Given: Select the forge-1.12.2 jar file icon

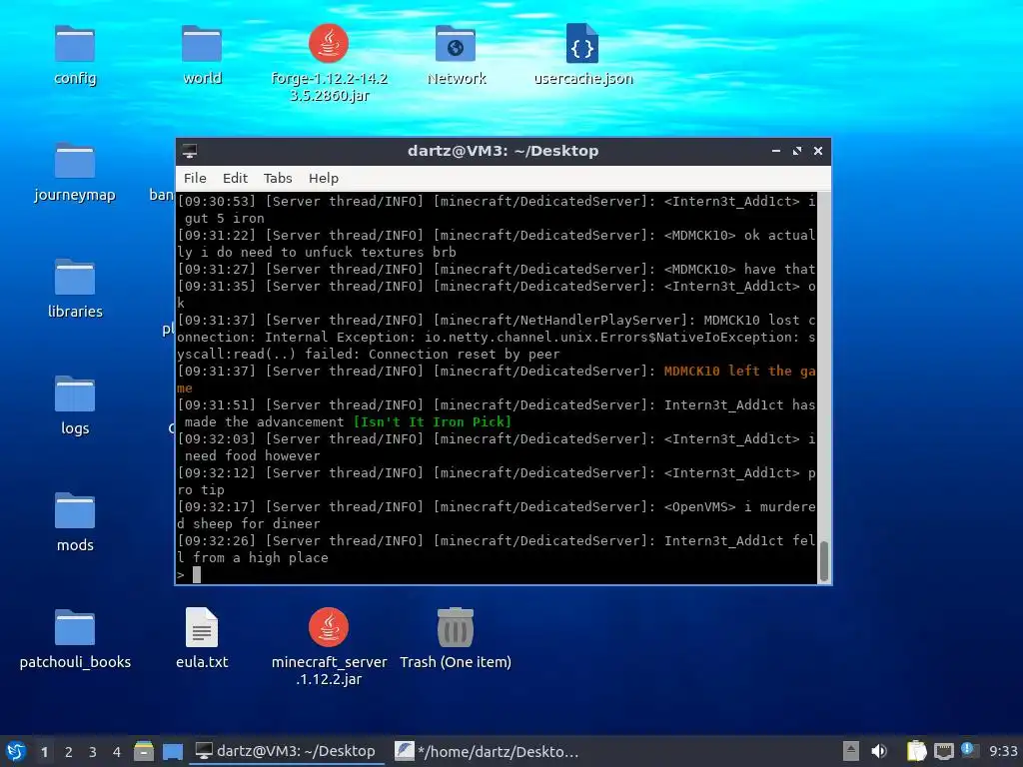Looking at the screenshot, I should (x=328, y=44).
